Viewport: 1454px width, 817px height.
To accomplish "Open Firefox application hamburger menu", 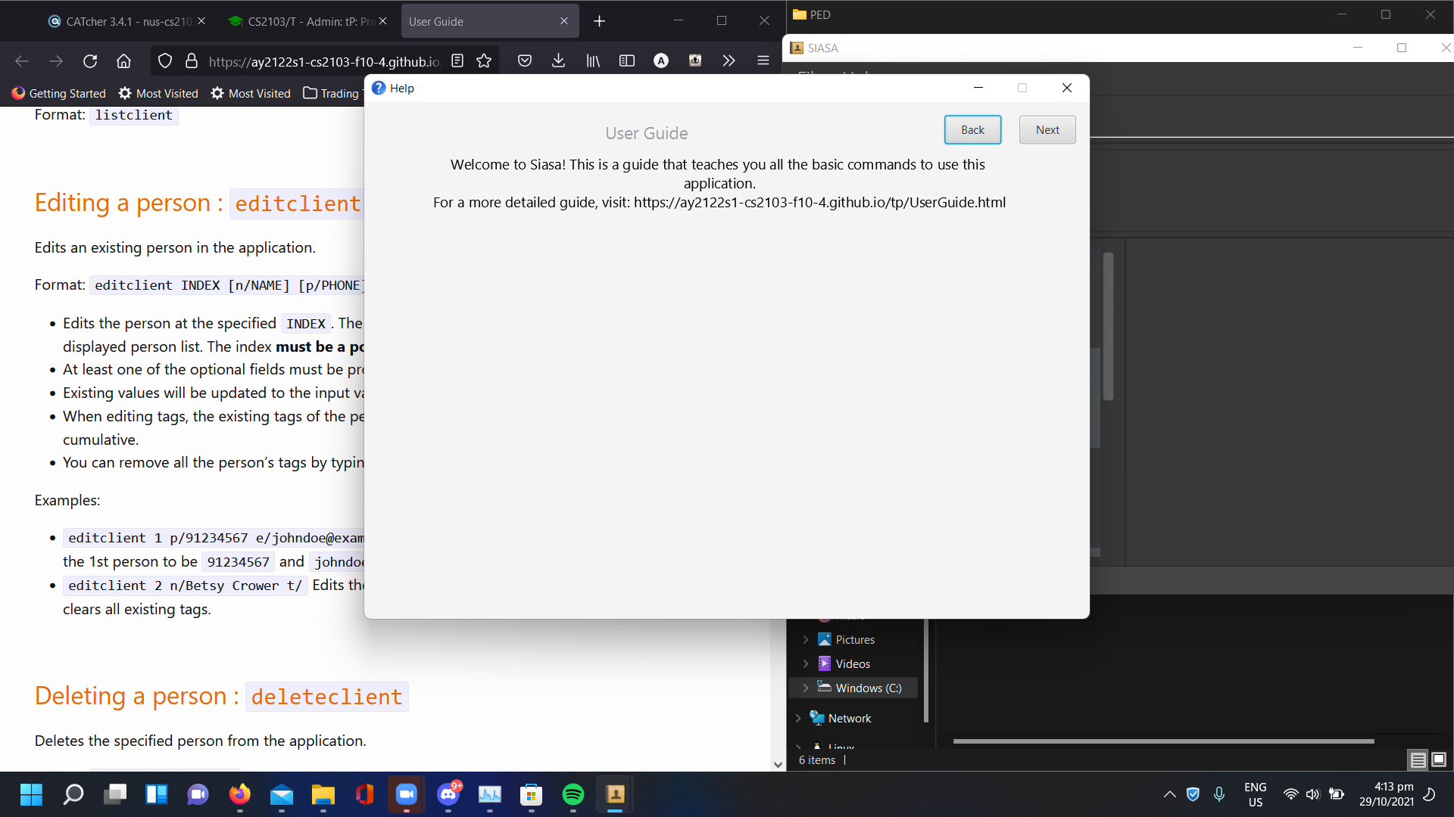I will (x=763, y=61).
